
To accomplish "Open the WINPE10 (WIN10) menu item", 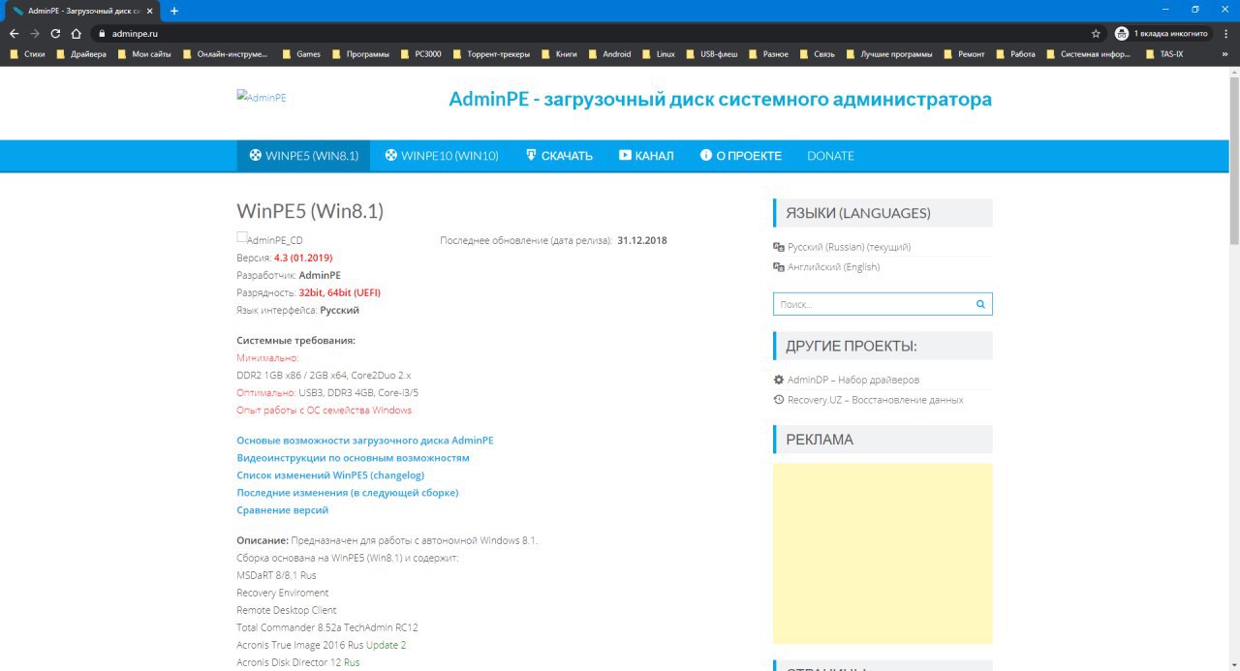I will [442, 156].
